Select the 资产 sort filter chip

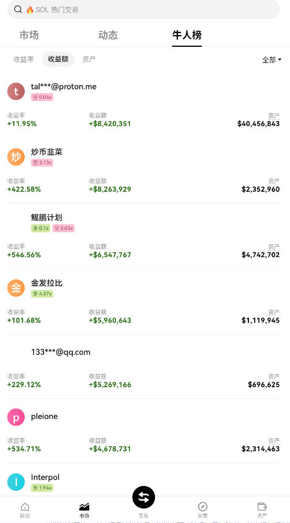coord(89,59)
